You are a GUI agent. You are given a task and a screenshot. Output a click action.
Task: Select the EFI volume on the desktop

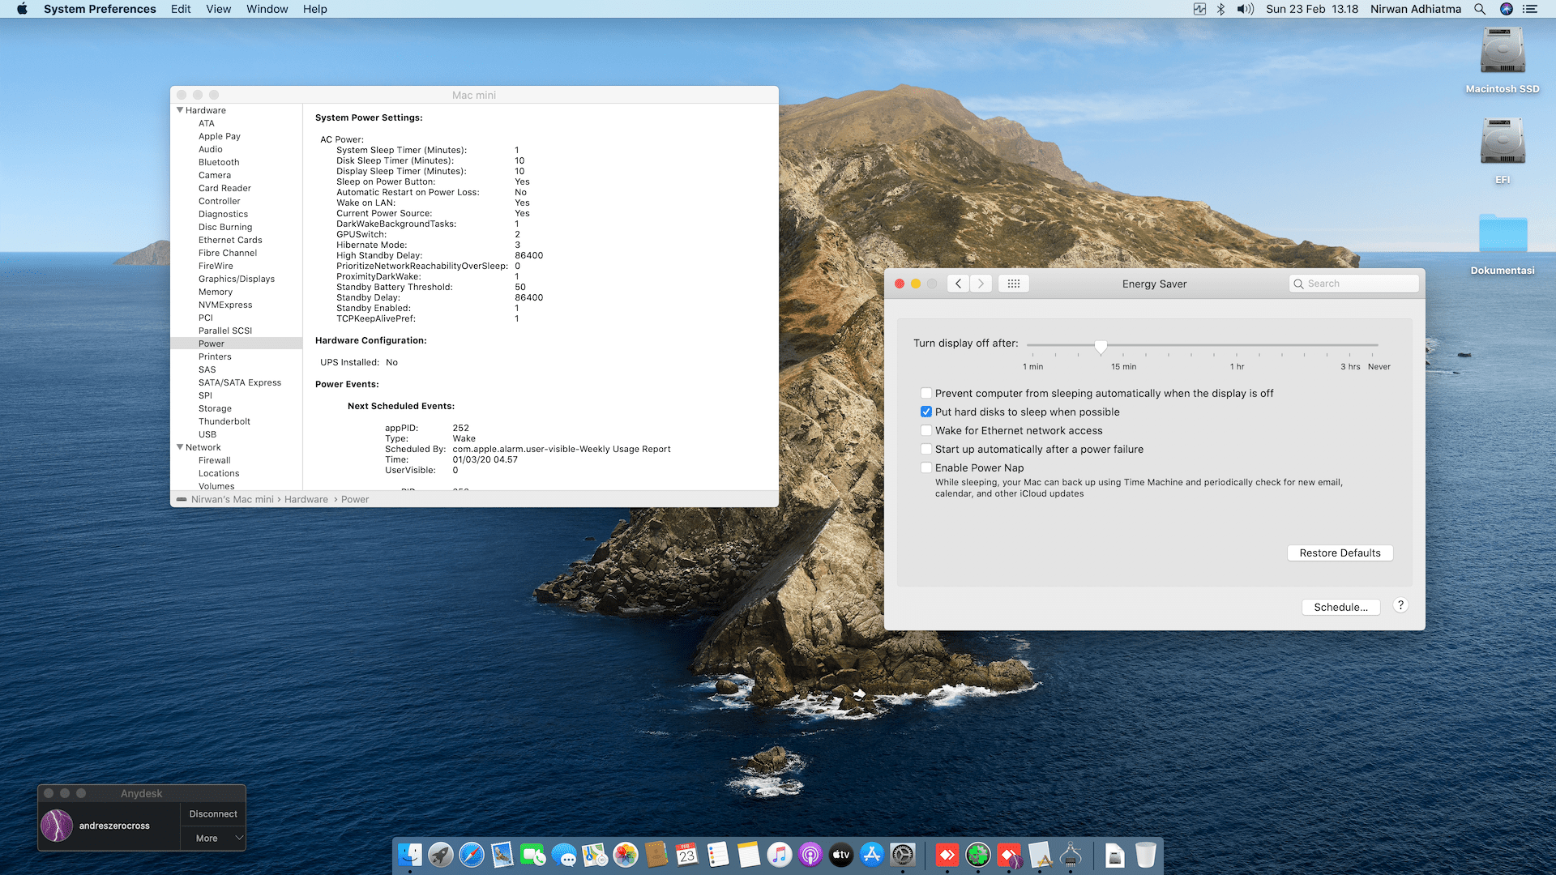point(1503,151)
